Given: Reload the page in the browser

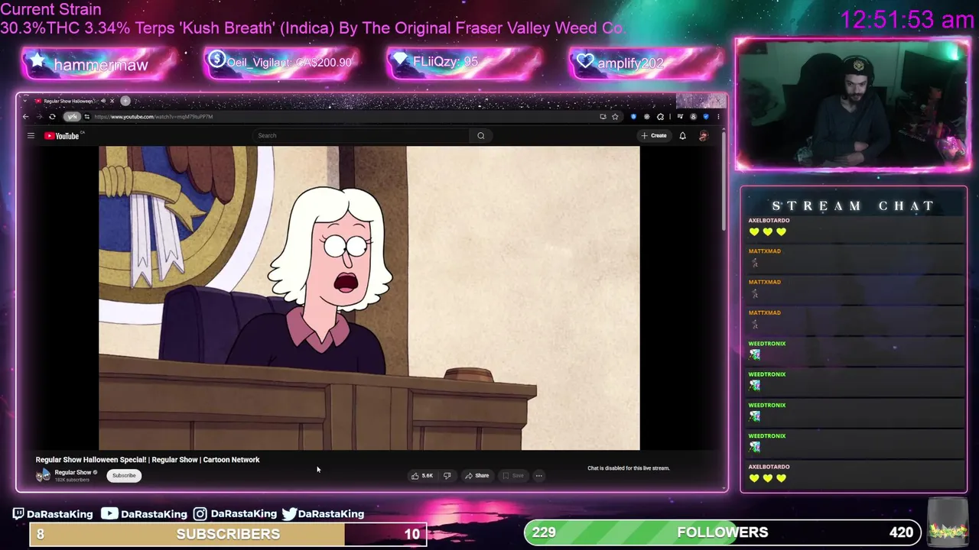Looking at the screenshot, I should tap(52, 117).
